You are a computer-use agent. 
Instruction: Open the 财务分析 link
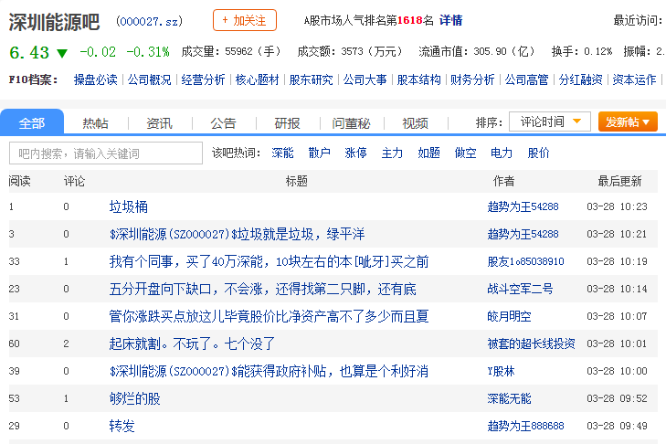coord(472,79)
